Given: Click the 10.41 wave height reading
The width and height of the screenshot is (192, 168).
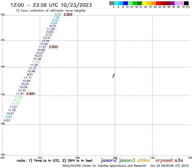Looking at the screenshot, I should 47,38.
